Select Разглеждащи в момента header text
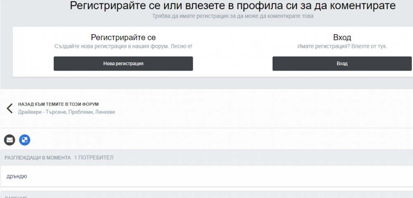The image size is (413, 198). (38, 158)
